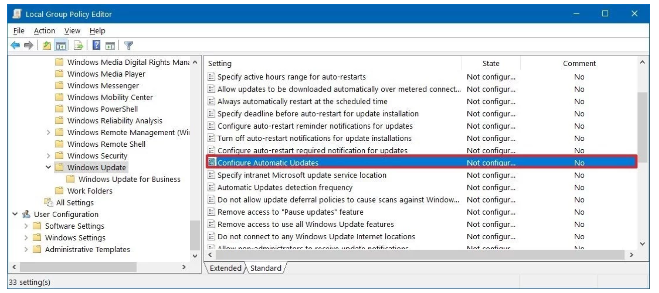Collapse the User Configuration node
659x293 pixels.
point(15,214)
